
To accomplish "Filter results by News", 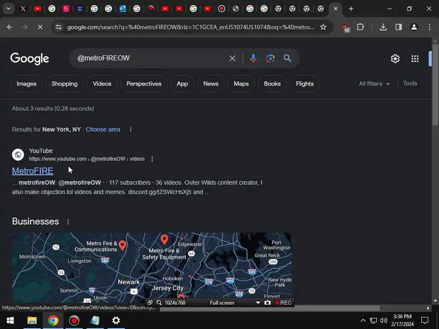I will (211, 84).
